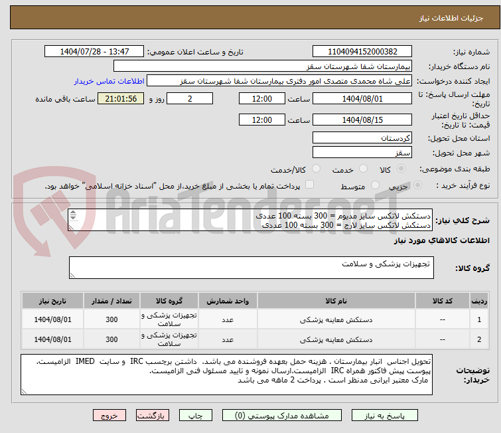Click the گروه کالا textarea تجهیزات پزشکی و سلامت
Image resolution: width=501 pixels, height=433 pixels.
pyautogui.click(x=251, y=268)
